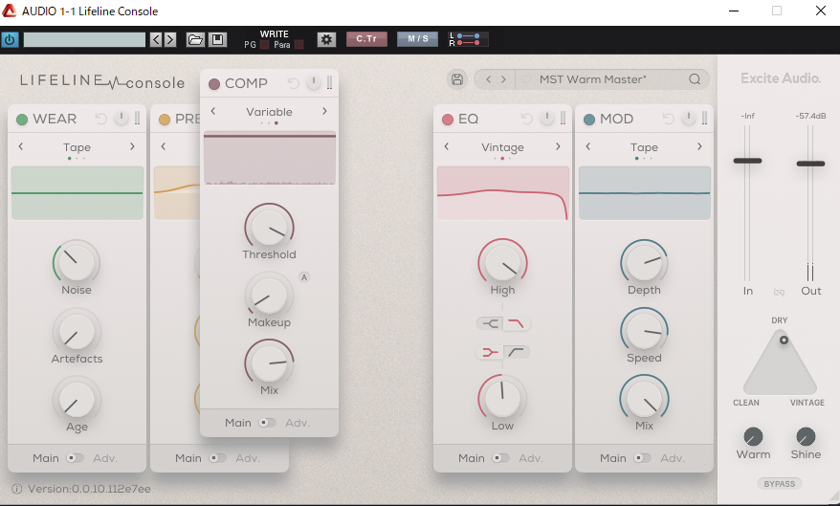Enable the PG write checkbox
This screenshot has height=506, width=840.
coord(264,45)
